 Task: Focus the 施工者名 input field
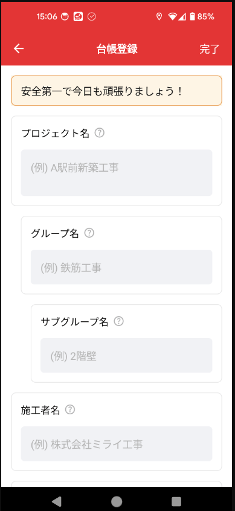tap(117, 443)
